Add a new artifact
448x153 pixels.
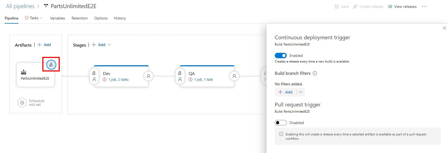coord(44,45)
